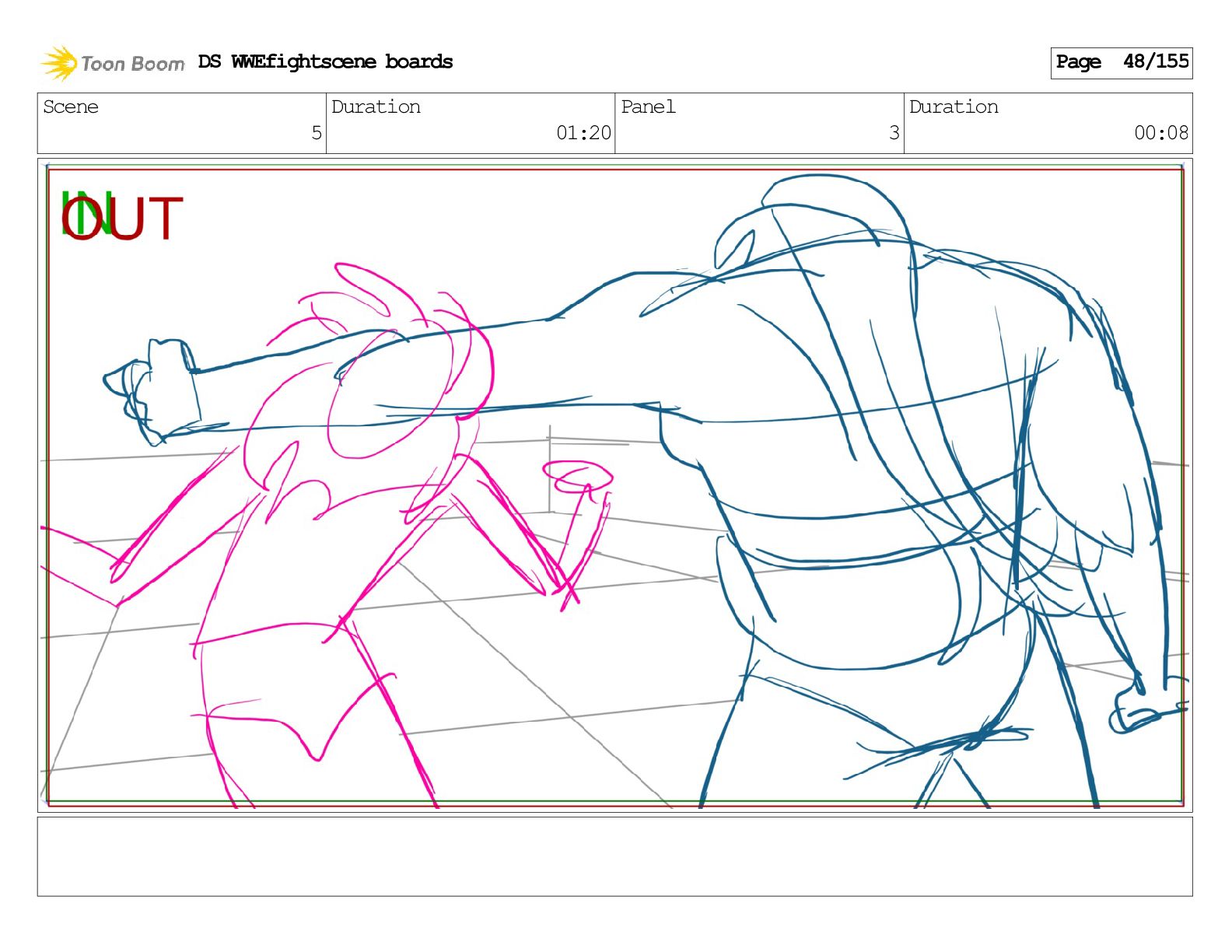Select the Panel header label
Screen dimensions: 1232x952
click(648, 107)
